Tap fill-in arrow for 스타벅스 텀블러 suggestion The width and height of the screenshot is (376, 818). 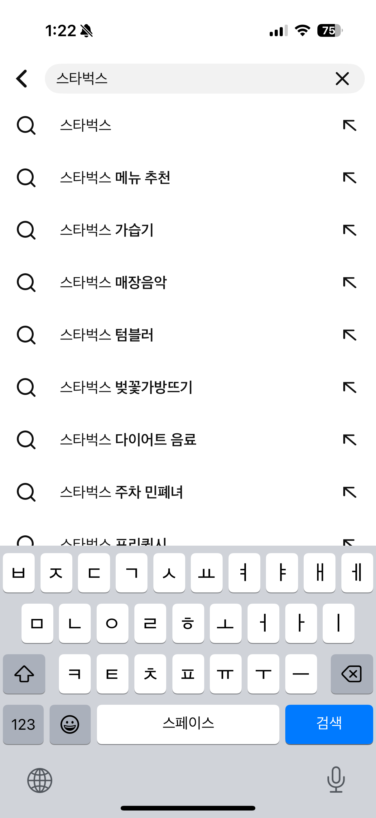(x=350, y=335)
